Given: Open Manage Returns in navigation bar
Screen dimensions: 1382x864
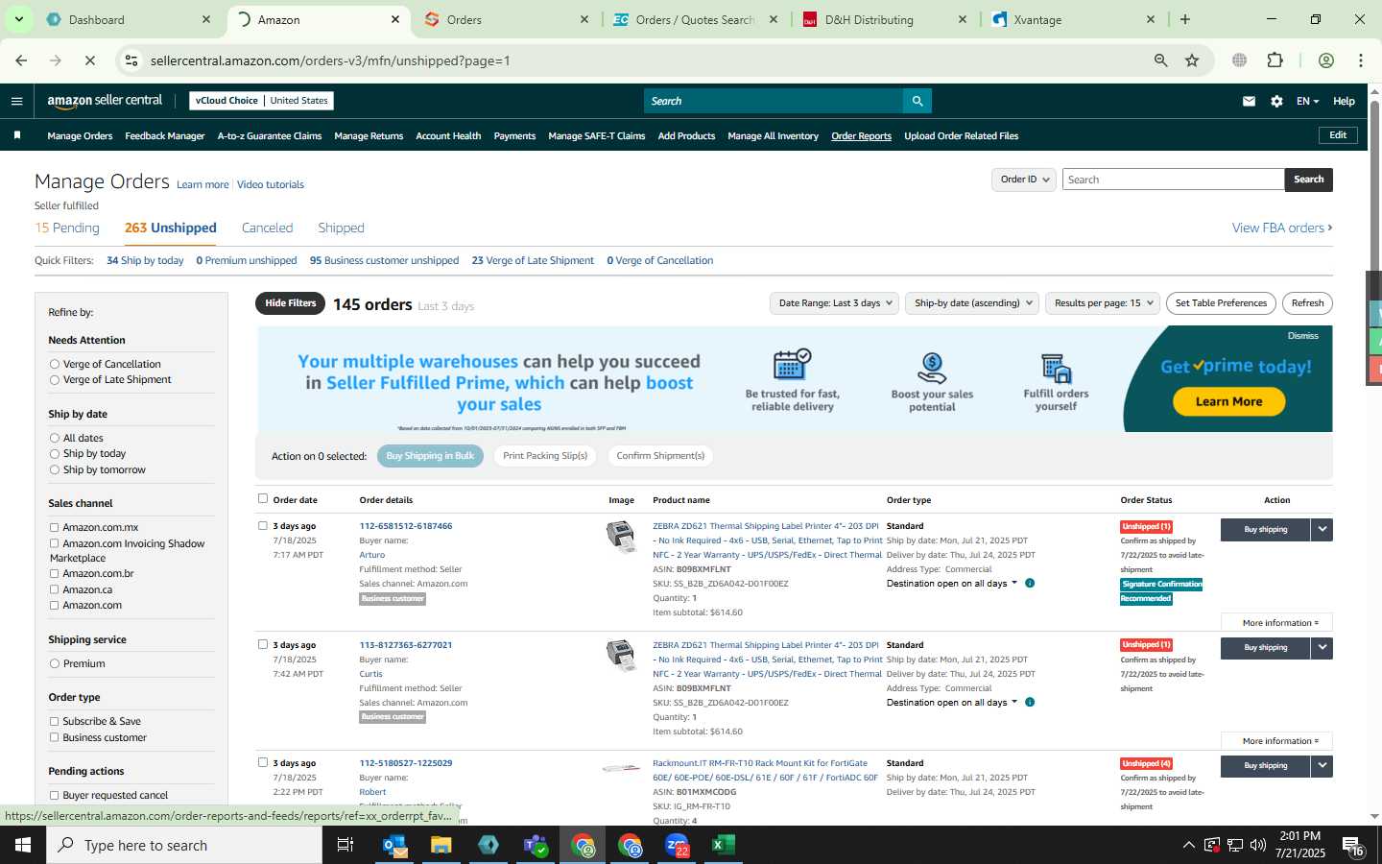Looking at the screenshot, I should (x=369, y=136).
